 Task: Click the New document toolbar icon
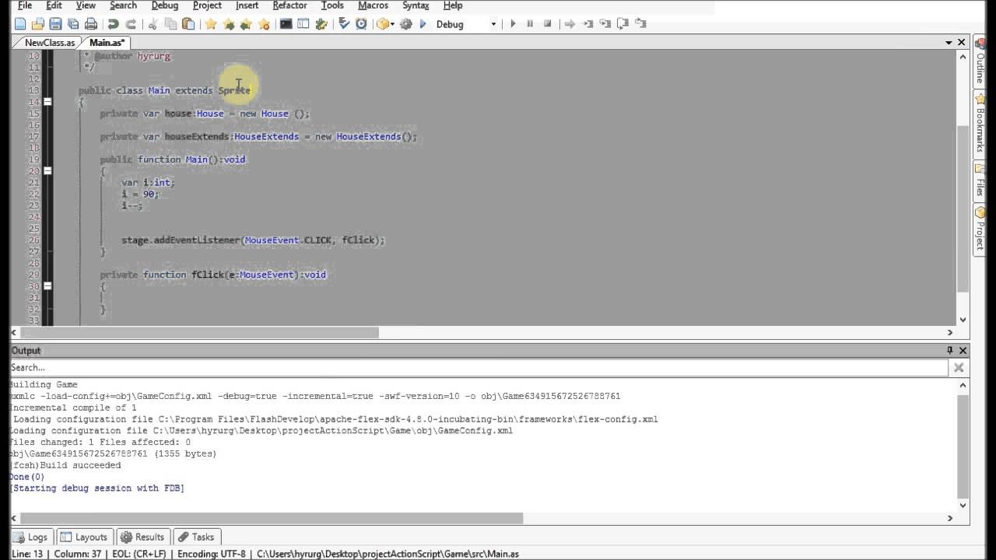[20, 24]
